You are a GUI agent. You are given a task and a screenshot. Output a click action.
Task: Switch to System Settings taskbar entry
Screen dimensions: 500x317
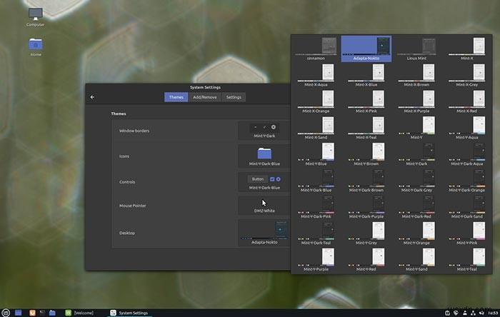click(x=129, y=313)
